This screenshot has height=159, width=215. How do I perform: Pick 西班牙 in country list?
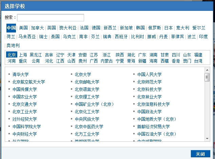point(121,37)
